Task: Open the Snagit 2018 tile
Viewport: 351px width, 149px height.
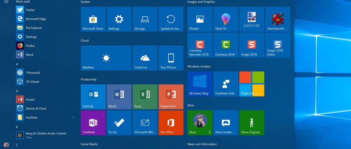Action: click(x=252, y=45)
